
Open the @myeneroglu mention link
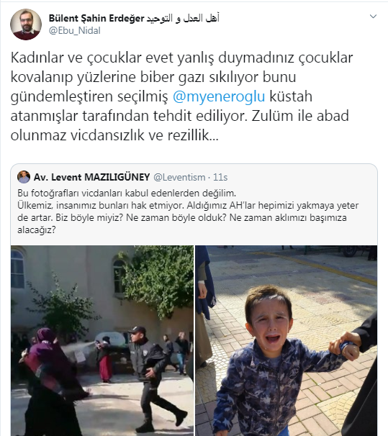219,96
